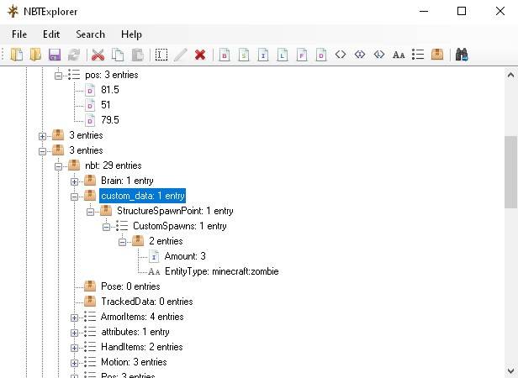518x378 pixels.
Task: Maximize the NBTExplorer window
Action: 462,11
